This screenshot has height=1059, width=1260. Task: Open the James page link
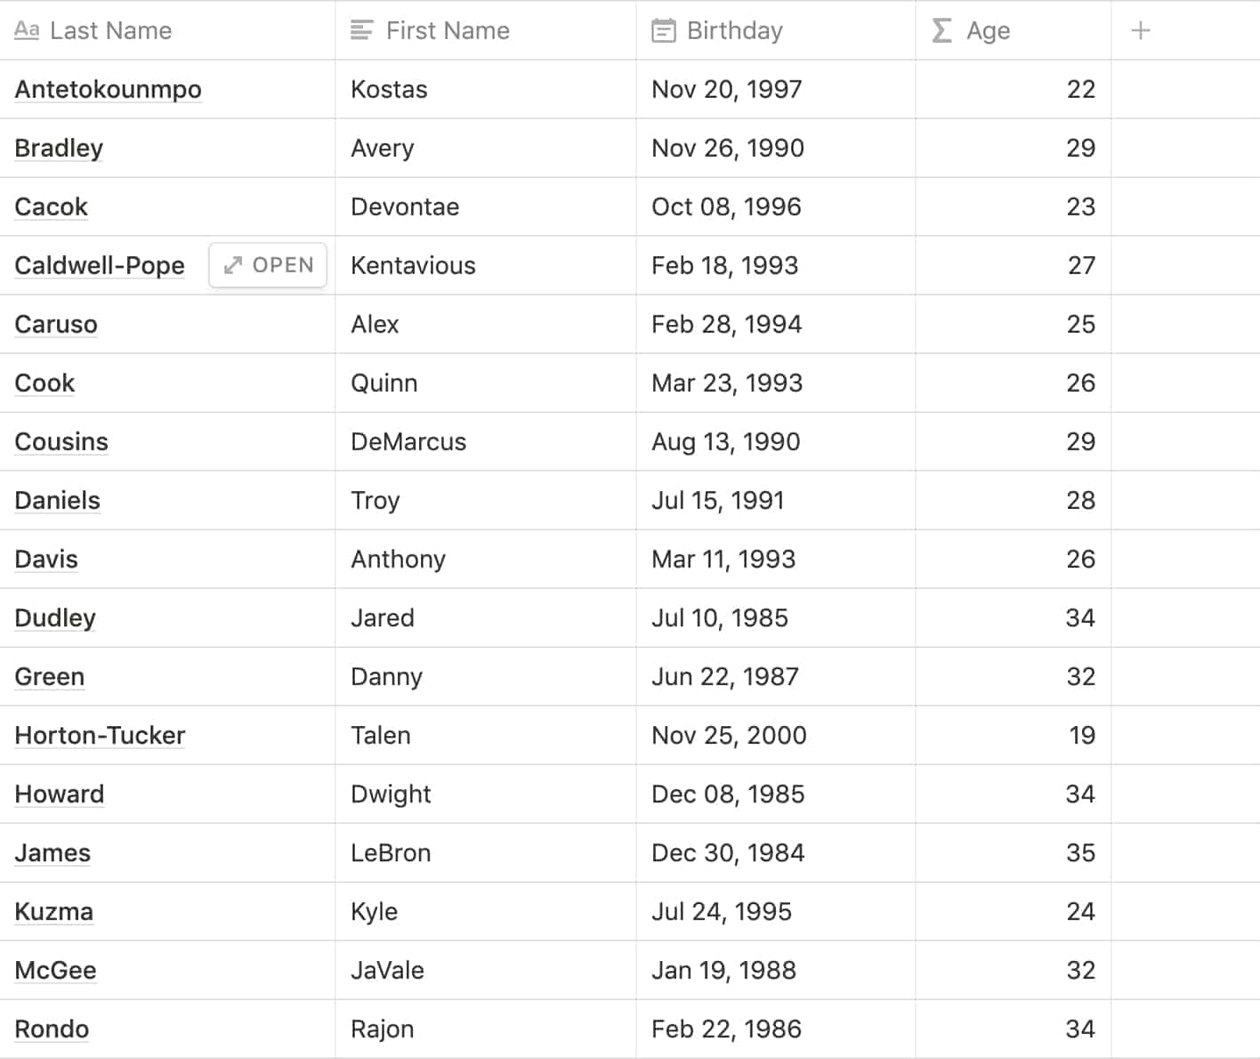pyautogui.click(x=52, y=853)
